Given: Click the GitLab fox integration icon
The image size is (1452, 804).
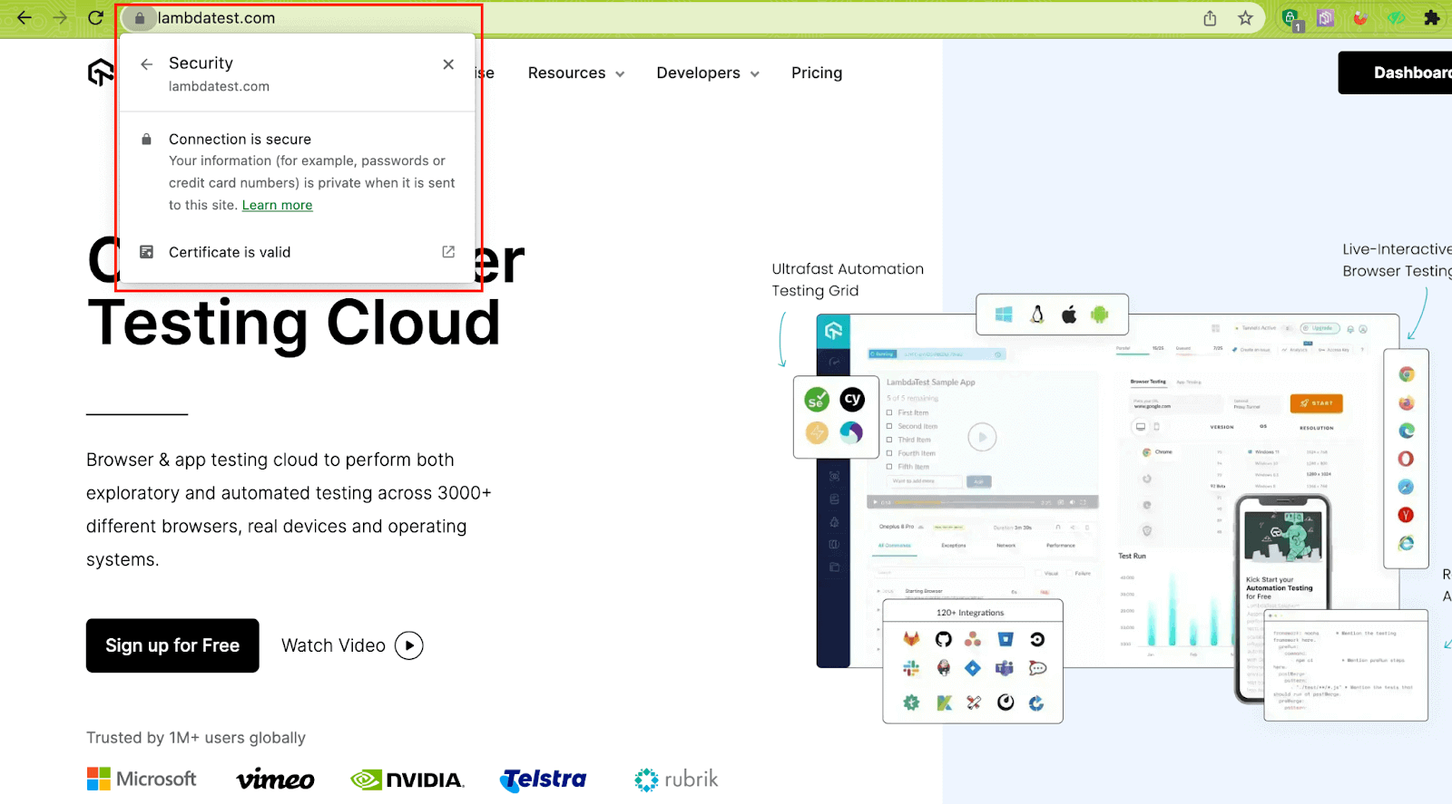Looking at the screenshot, I should (912, 639).
